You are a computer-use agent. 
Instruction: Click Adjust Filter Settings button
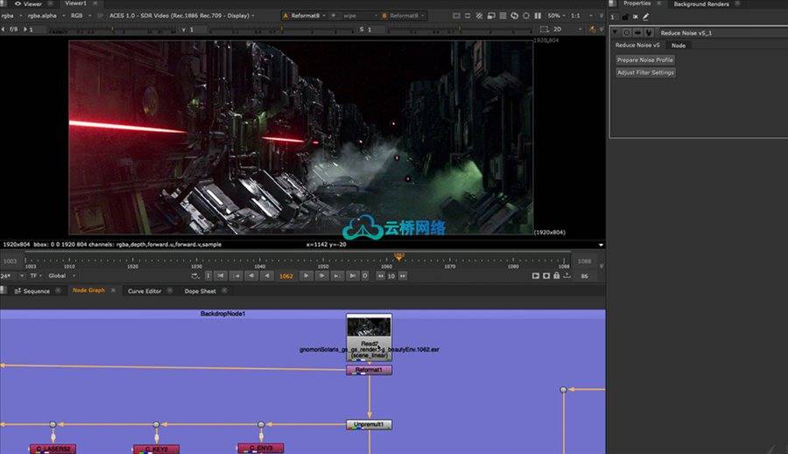point(645,73)
